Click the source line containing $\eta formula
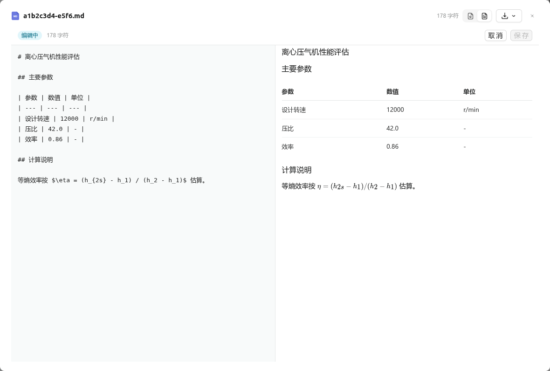 point(112,180)
